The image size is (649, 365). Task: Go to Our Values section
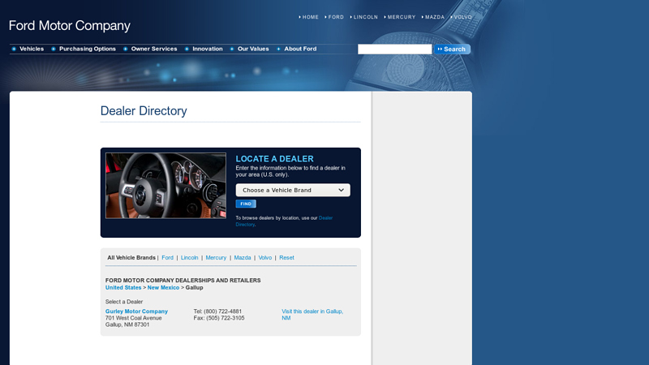[253, 49]
